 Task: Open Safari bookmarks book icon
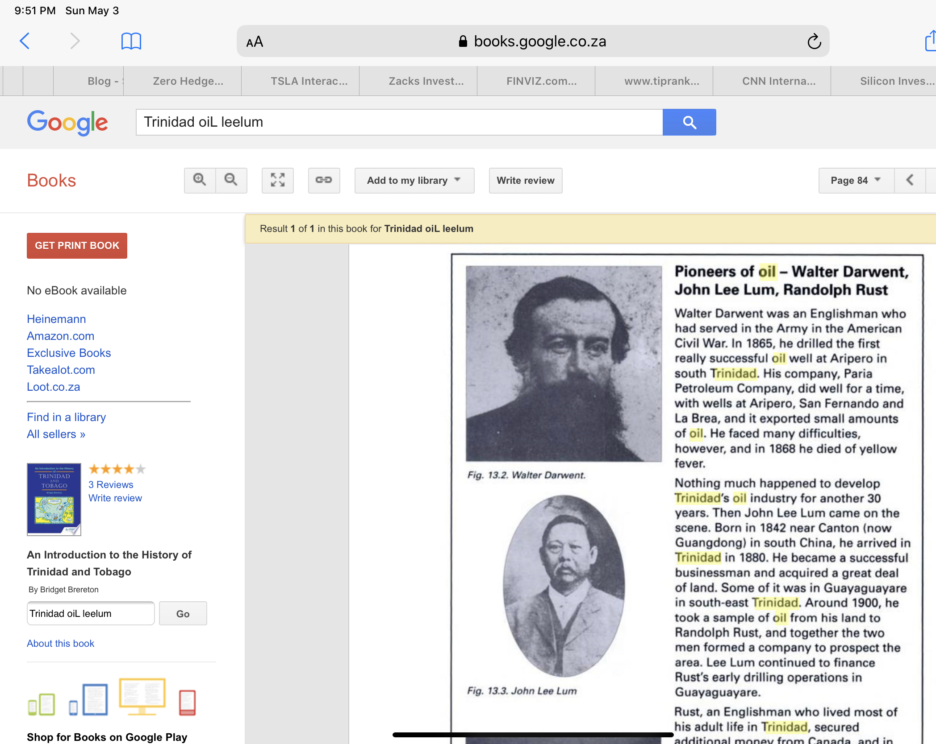pos(131,41)
